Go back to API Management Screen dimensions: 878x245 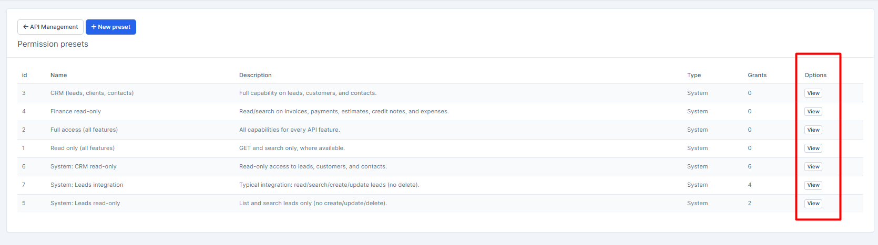click(x=50, y=27)
